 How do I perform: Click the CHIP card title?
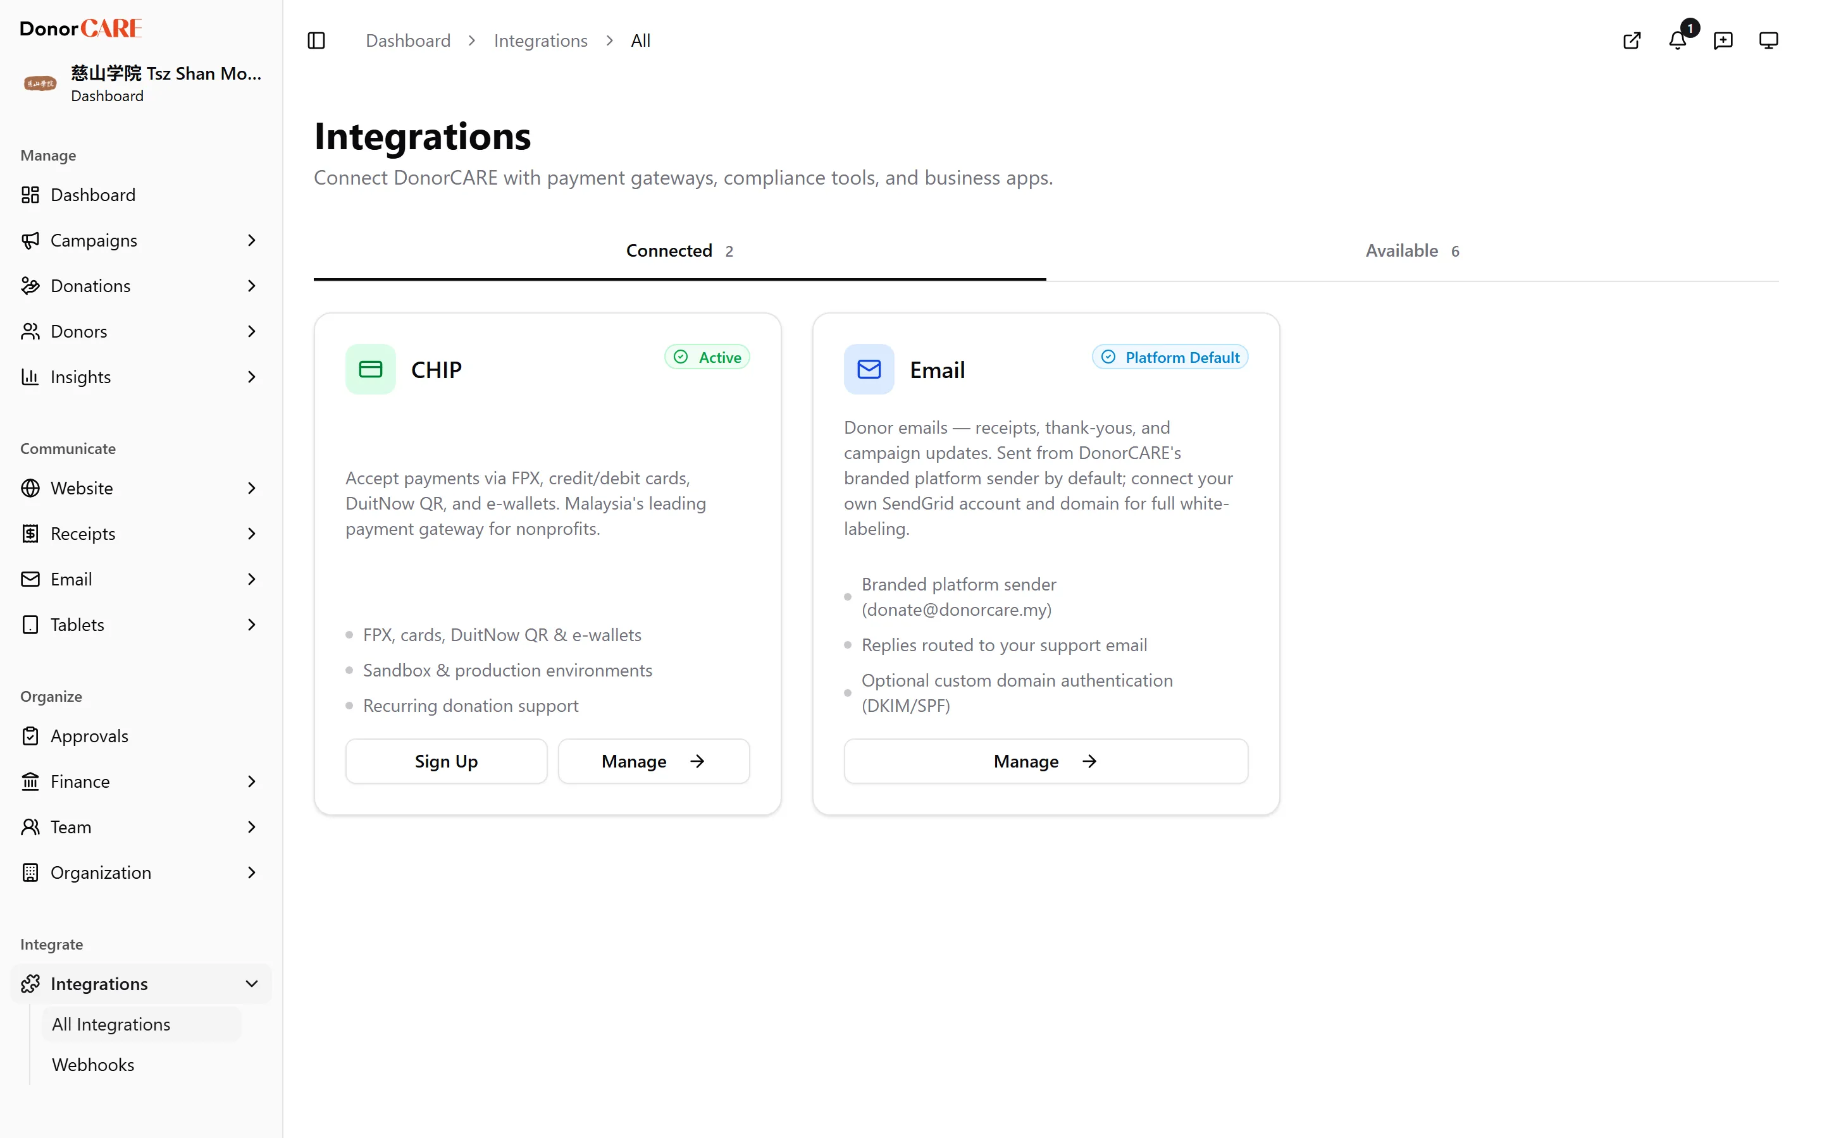tap(436, 370)
